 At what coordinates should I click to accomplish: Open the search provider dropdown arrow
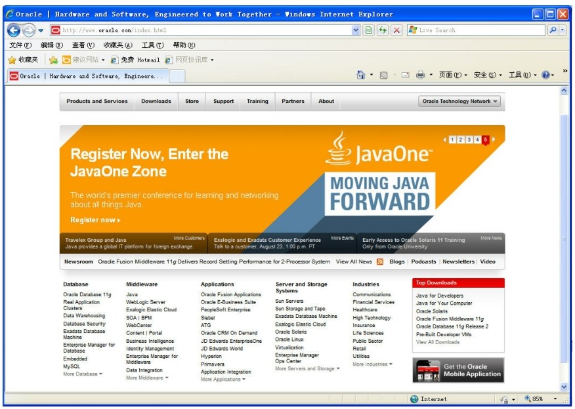(563, 30)
